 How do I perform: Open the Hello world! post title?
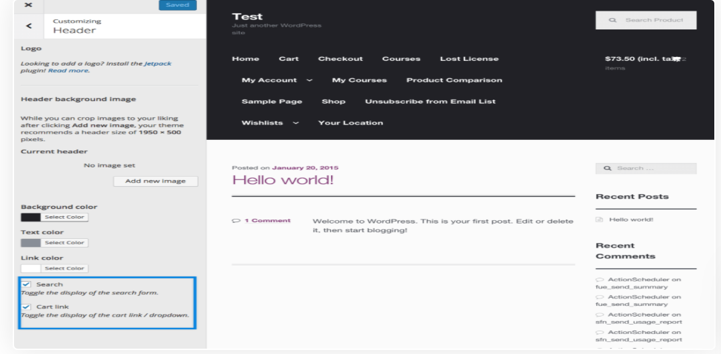282,180
